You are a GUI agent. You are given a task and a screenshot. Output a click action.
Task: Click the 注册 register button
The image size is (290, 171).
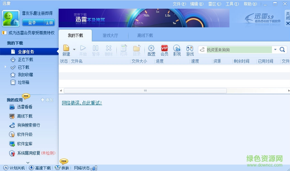(x=49, y=23)
